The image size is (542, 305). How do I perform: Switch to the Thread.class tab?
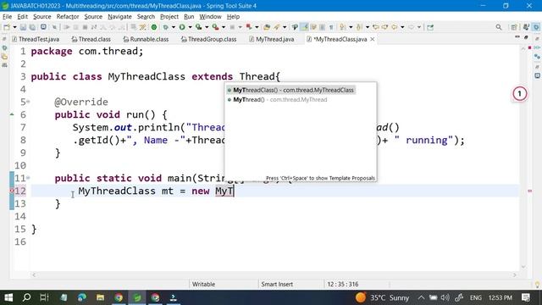91,39
